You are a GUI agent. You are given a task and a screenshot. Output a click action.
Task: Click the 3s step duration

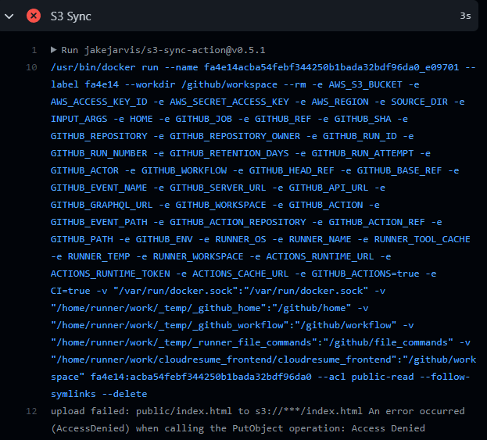[x=465, y=16]
